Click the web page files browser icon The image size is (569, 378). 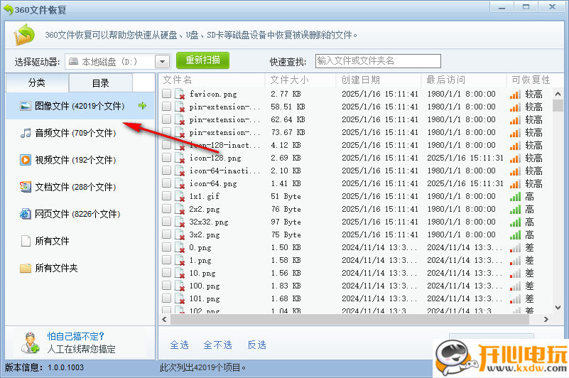click(26, 214)
